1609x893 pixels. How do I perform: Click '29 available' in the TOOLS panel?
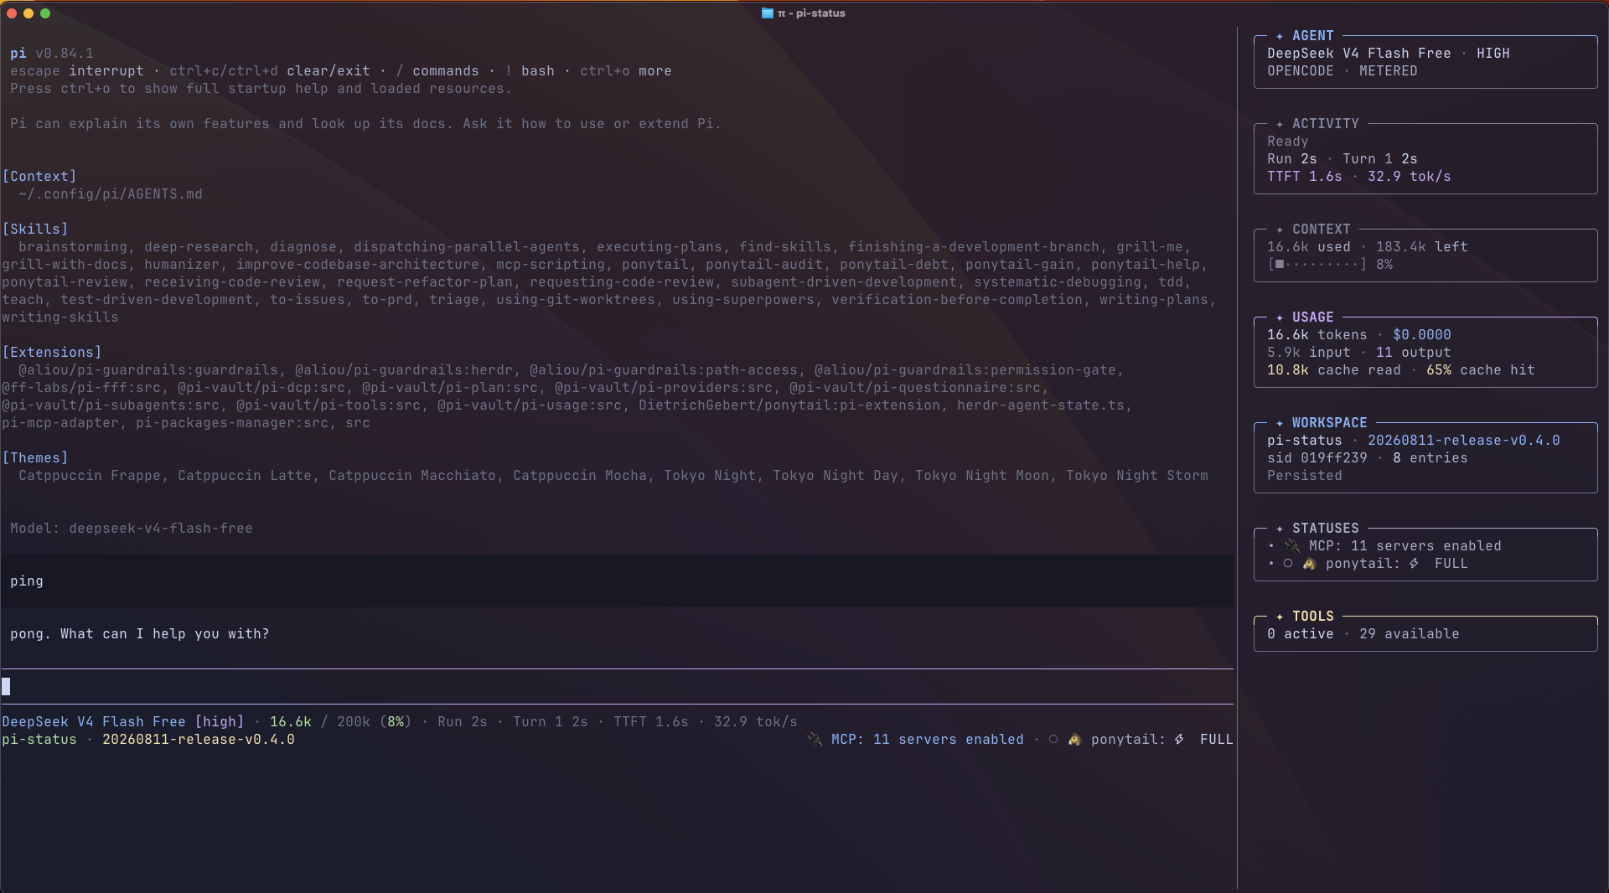pyautogui.click(x=1410, y=634)
